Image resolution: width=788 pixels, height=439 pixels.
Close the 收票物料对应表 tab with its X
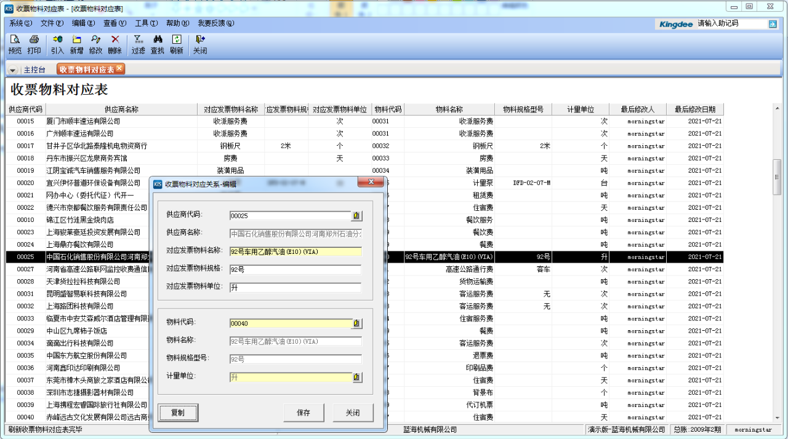click(119, 68)
